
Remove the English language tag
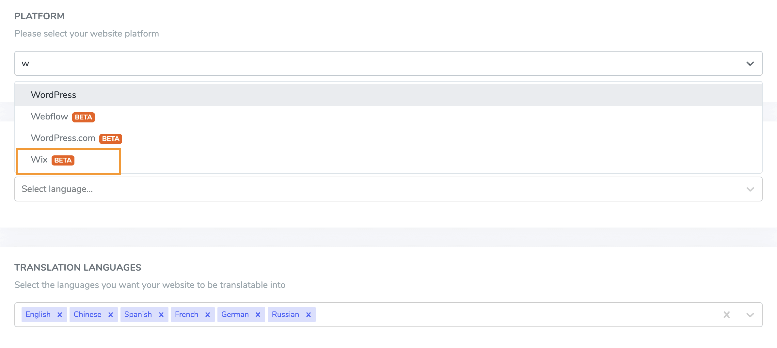[x=60, y=315]
